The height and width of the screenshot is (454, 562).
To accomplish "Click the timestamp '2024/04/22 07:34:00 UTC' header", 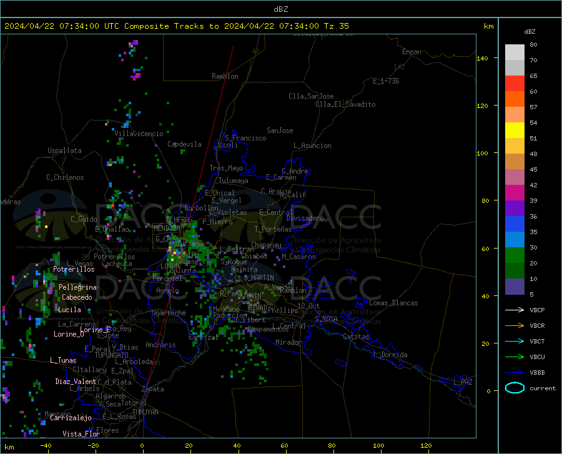I will (x=62, y=26).
